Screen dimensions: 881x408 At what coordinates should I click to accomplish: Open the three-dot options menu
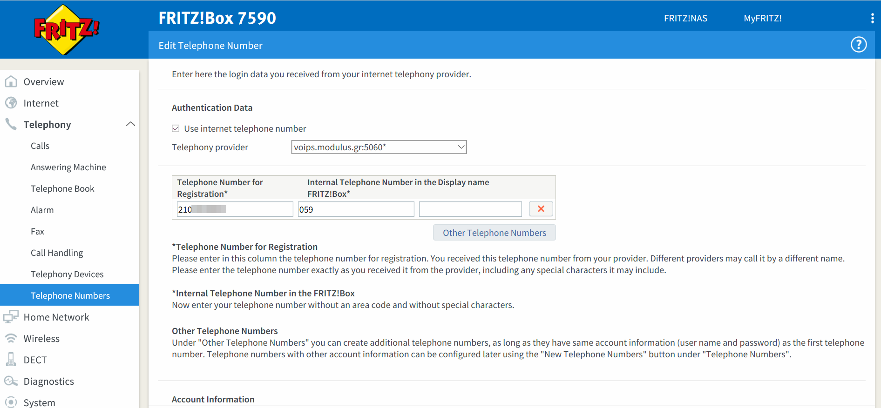click(872, 18)
